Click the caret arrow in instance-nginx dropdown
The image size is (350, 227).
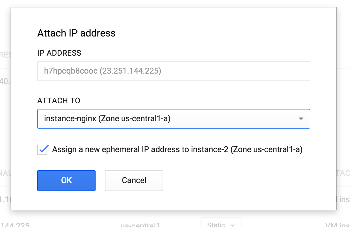301,119
